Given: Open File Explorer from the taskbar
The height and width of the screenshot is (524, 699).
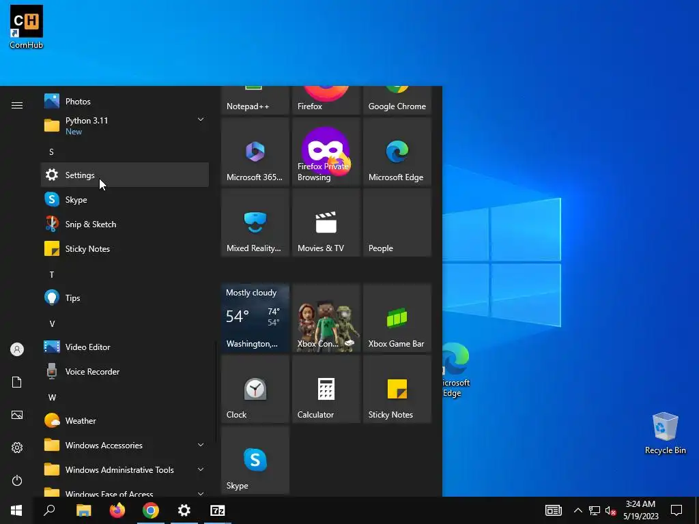Looking at the screenshot, I should (83, 510).
